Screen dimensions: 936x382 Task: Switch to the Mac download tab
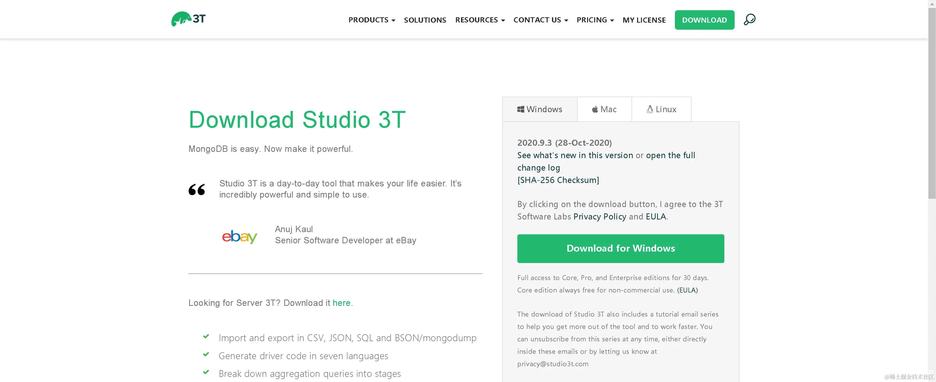click(x=604, y=109)
